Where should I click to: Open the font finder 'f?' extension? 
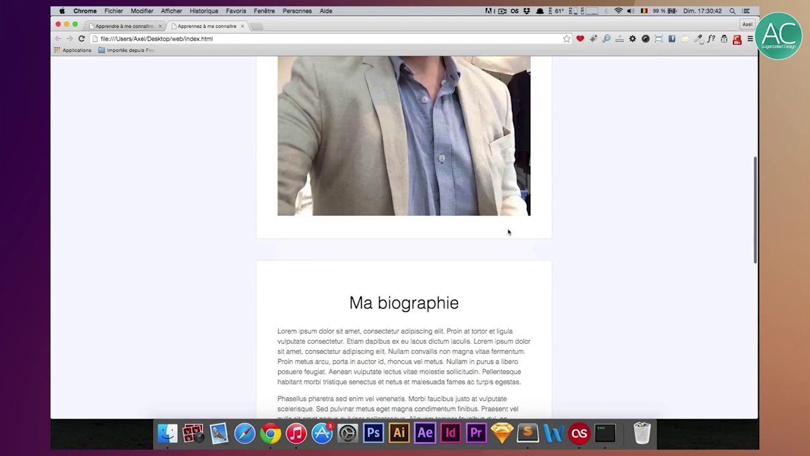[711, 39]
